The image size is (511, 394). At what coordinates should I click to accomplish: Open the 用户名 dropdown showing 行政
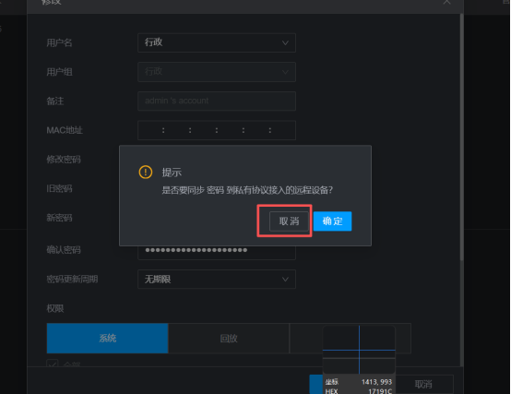217,42
